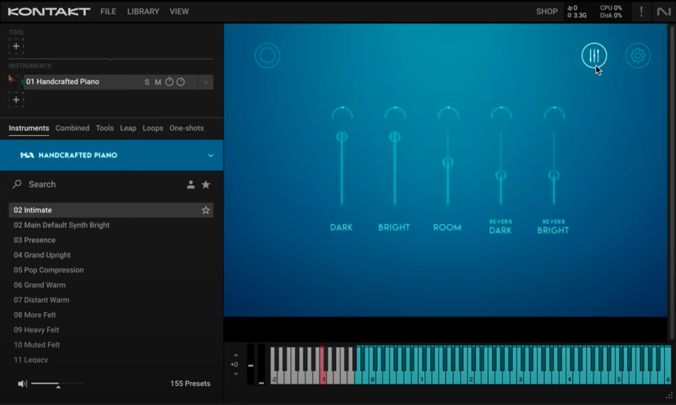The width and height of the screenshot is (676, 405).
Task: Add an instrument with the lower plus button
Action: click(x=16, y=100)
